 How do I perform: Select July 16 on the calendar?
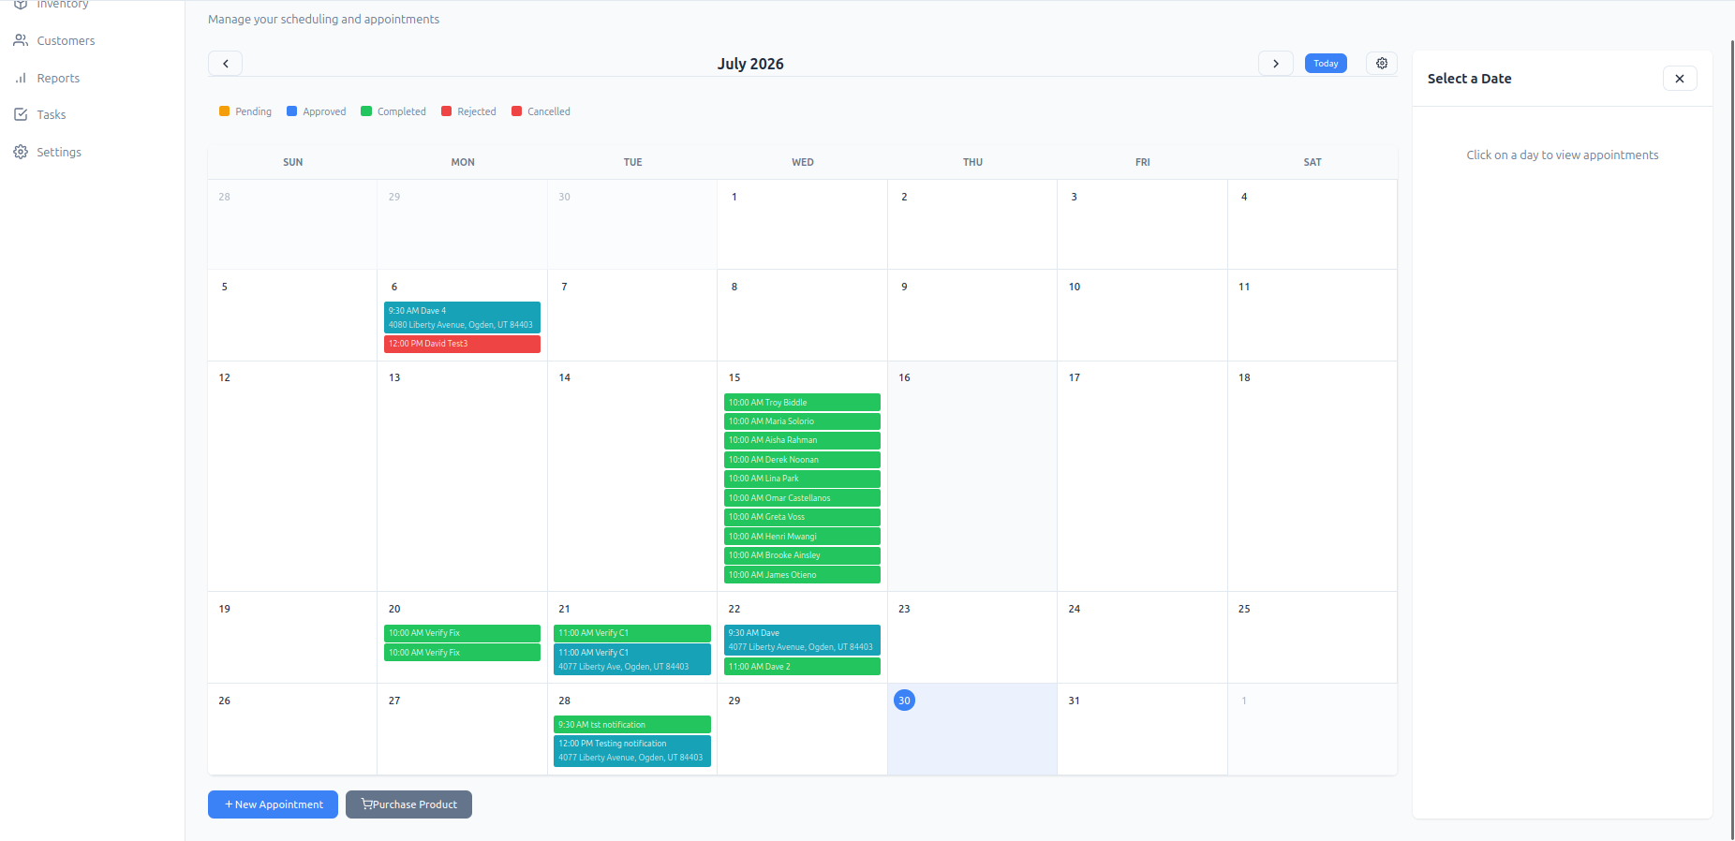(972, 476)
